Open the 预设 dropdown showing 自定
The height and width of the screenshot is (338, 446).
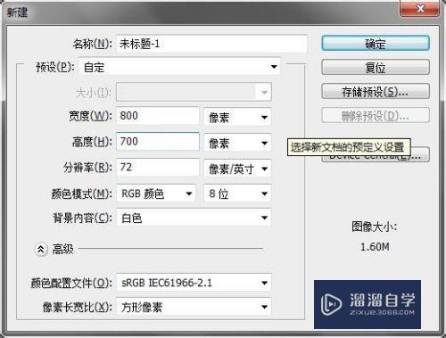click(179, 67)
